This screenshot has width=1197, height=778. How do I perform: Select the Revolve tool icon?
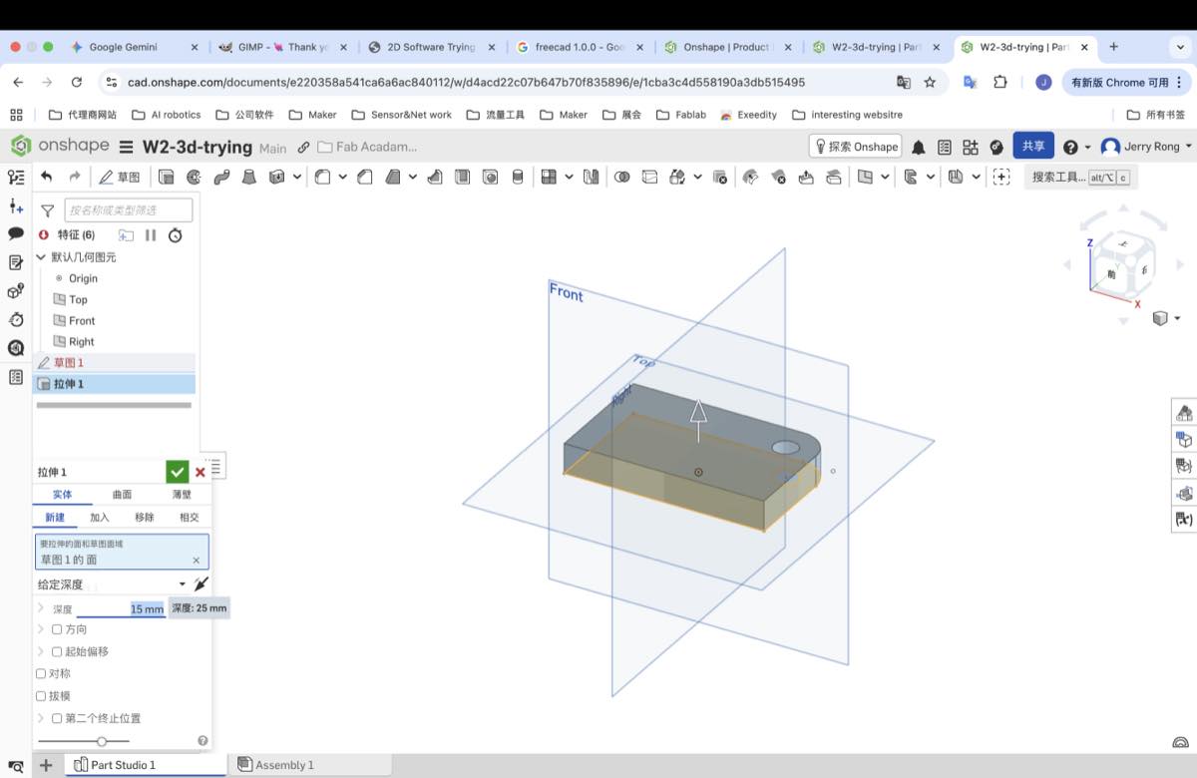[194, 177]
